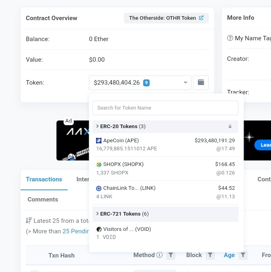Viewport: 271px width, 272px height.
Task: Click the @11.13 price text
Action: coord(225,197)
